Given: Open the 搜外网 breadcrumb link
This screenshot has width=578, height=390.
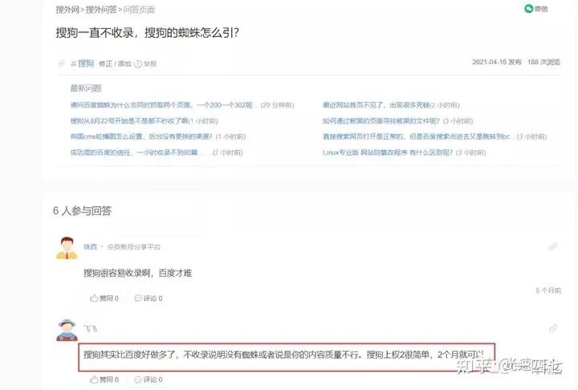Looking at the screenshot, I should point(67,10).
